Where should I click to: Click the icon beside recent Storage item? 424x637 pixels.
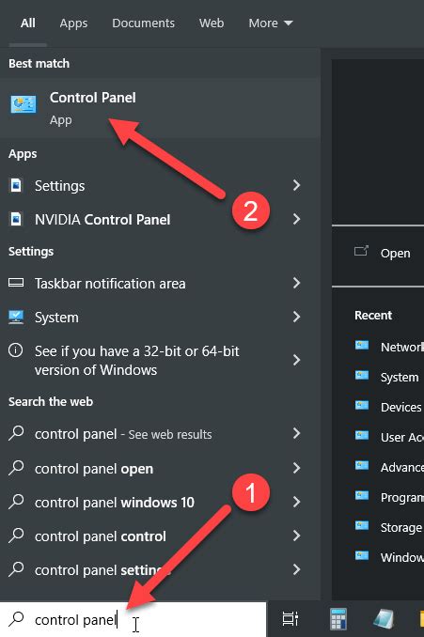(x=361, y=526)
